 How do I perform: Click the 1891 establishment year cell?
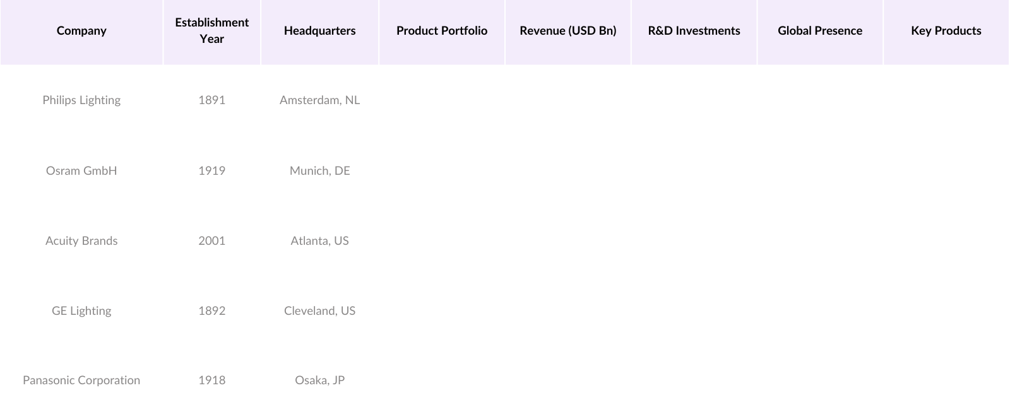click(x=211, y=100)
